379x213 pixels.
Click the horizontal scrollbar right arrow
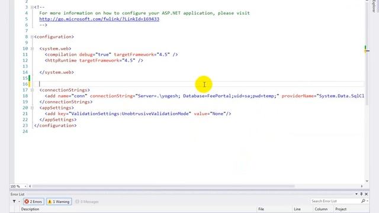point(362,186)
